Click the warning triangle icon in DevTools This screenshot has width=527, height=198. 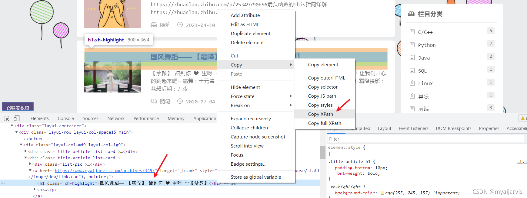pyautogui.click(x=523, y=118)
